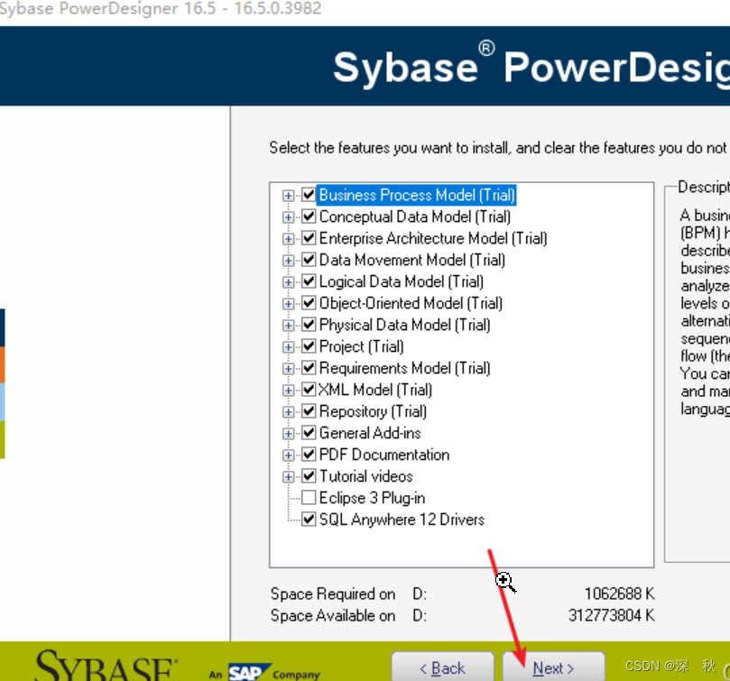Select Physical Data Model (Trial) label
The height and width of the screenshot is (681, 730).
(x=404, y=325)
